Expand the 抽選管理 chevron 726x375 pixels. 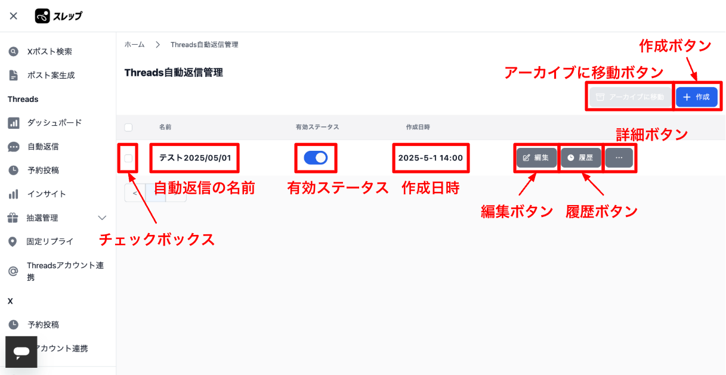tap(102, 218)
